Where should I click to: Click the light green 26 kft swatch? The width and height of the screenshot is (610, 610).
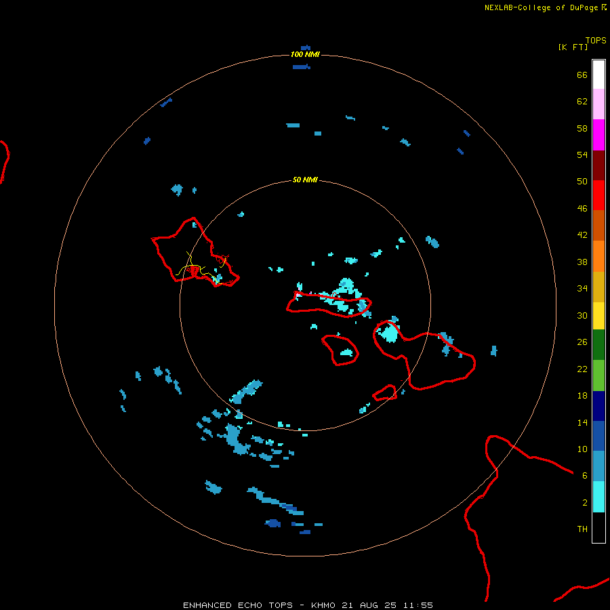click(598, 375)
